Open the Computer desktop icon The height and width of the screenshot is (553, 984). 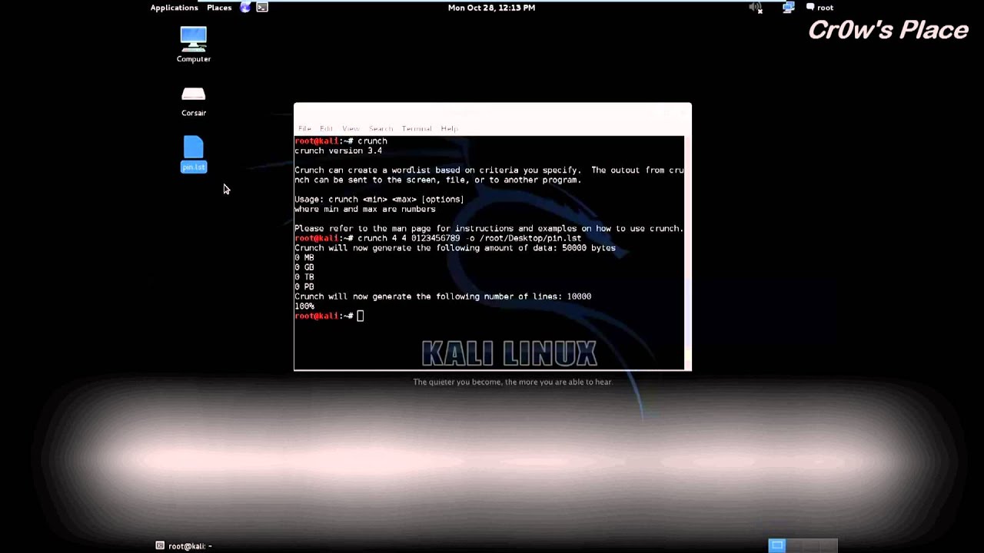pyautogui.click(x=194, y=45)
